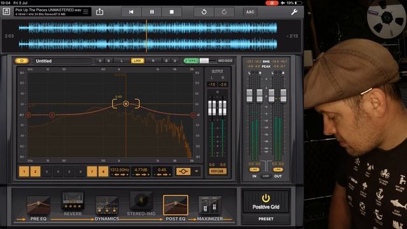Open the MAXIMIZER module
Screen dimensions: 407x229
click(210, 209)
